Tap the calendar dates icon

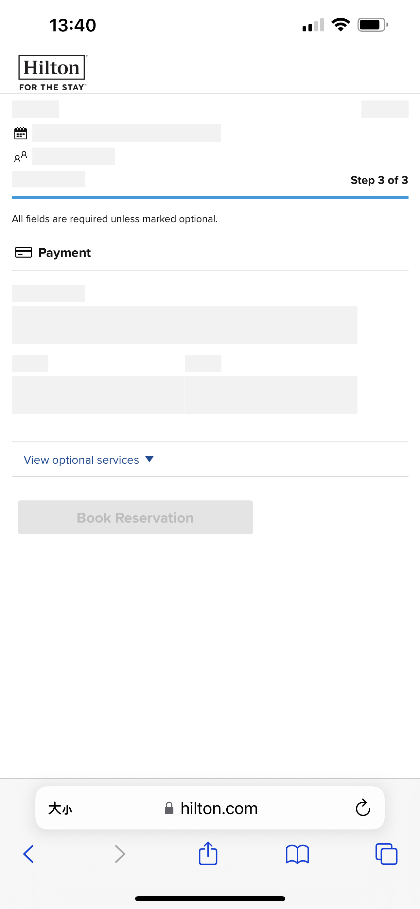pyautogui.click(x=21, y=133)
